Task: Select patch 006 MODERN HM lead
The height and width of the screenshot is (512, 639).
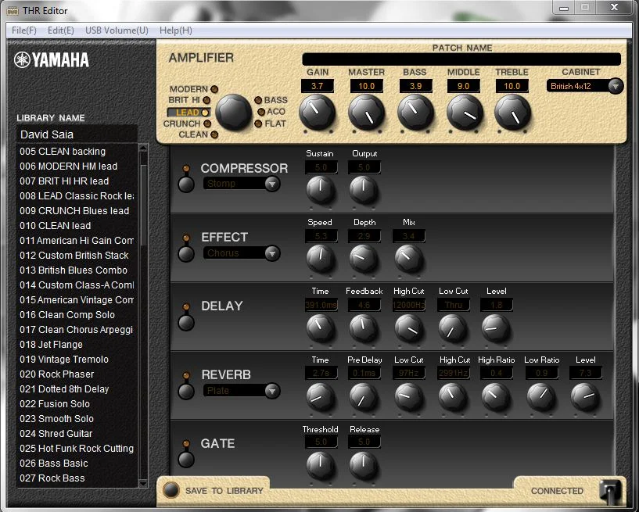Action: point(77,166)
